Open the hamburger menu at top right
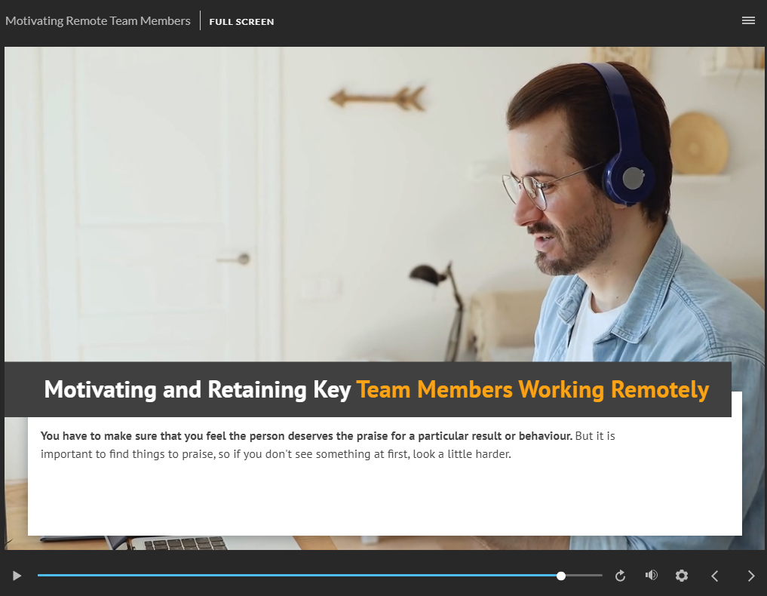This screenshot has width=767, height=596. click(x=748, y=20)
